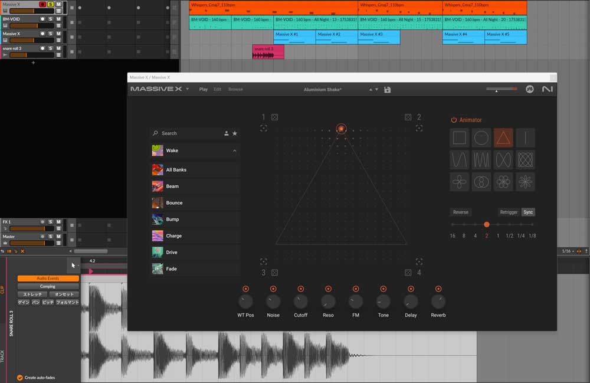Adjust the Massive X master volume slider
Viewport: 590px width, 383px height.
501,89
